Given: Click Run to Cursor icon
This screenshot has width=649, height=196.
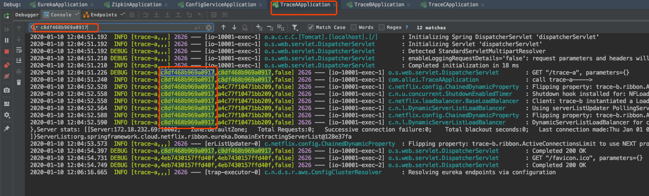Looking at the screenshot, I should point(200,15).
